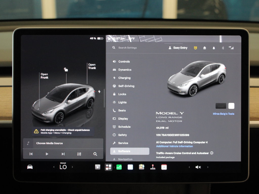Tap the car icon in bottom bar
Screen dimensions: 259x194
pyautogui.click(x=30, y=167)
